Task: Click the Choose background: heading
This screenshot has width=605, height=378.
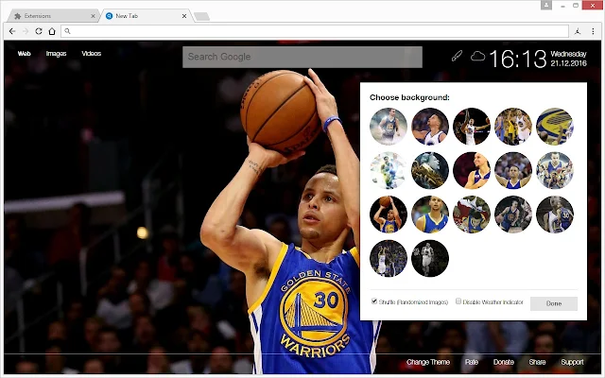Action: 409,97
